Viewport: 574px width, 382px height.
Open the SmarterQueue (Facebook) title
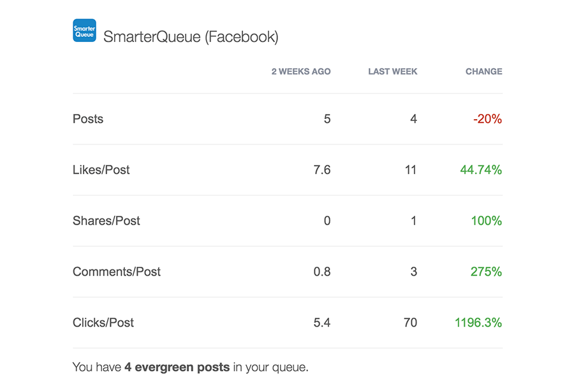click(191, 37)
